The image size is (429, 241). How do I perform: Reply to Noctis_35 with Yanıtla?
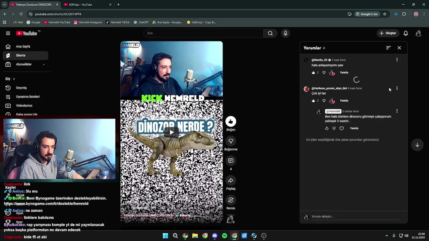click(344, 73)
